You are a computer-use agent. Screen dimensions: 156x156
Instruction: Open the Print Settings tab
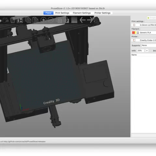tap(62, 13)
